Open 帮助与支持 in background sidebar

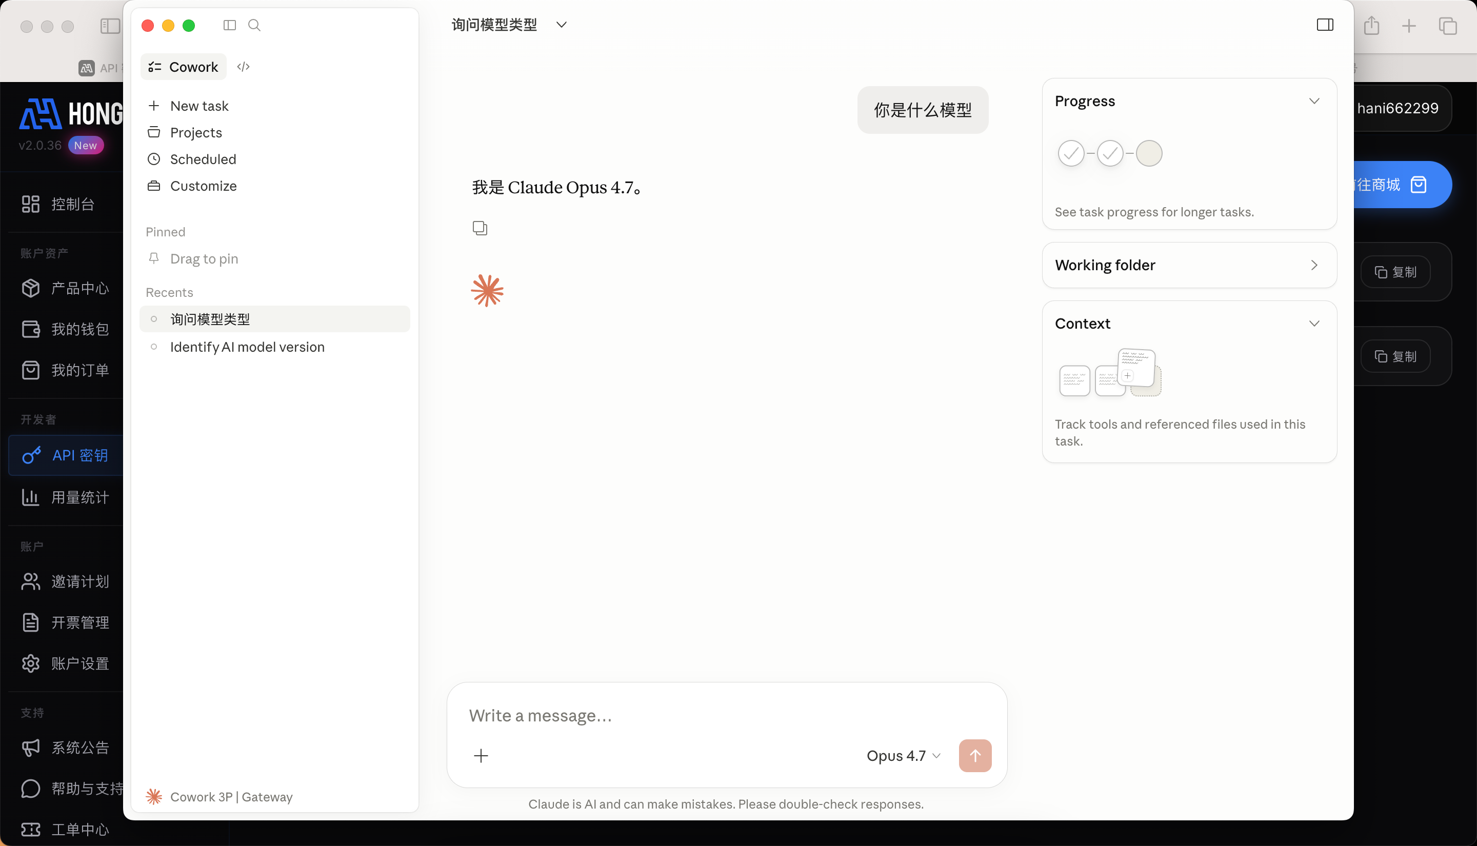coord(72,789)
